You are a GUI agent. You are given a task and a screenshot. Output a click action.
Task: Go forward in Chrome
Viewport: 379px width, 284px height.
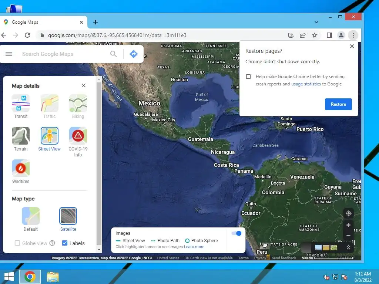point(16,35)
